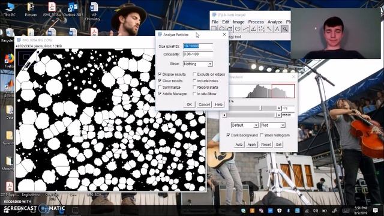Click the Circularity input field
The width and height of the screenshot is (384, 216).
pyautogui.click(x=198, y=54)
